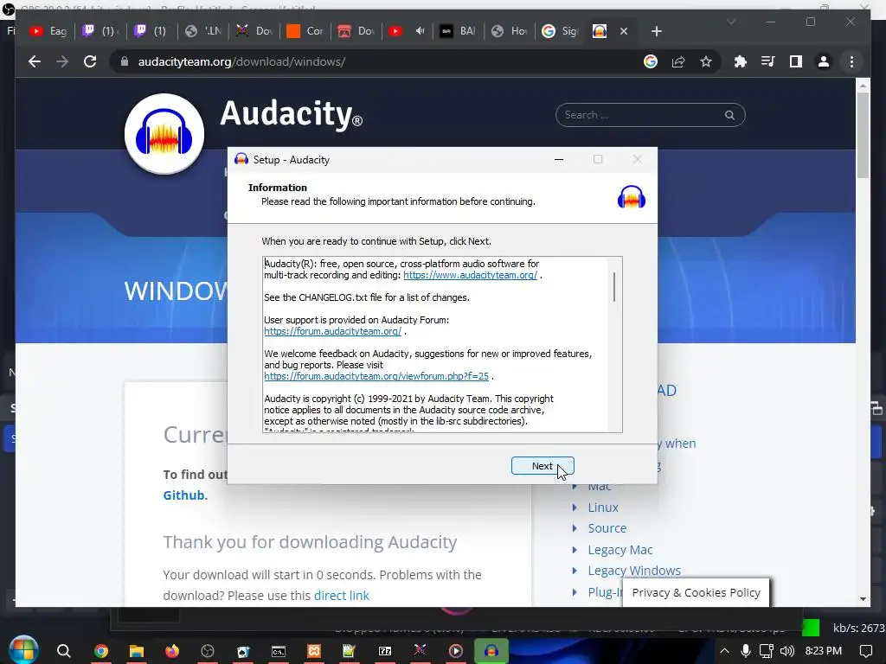The image size is (886, 664).
Task: Minimize the Setup - Audacity dialog
Action: pyautogui.click(x=559, y=160)
